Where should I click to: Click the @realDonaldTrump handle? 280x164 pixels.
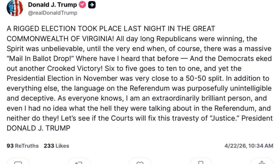click(52, 13)
